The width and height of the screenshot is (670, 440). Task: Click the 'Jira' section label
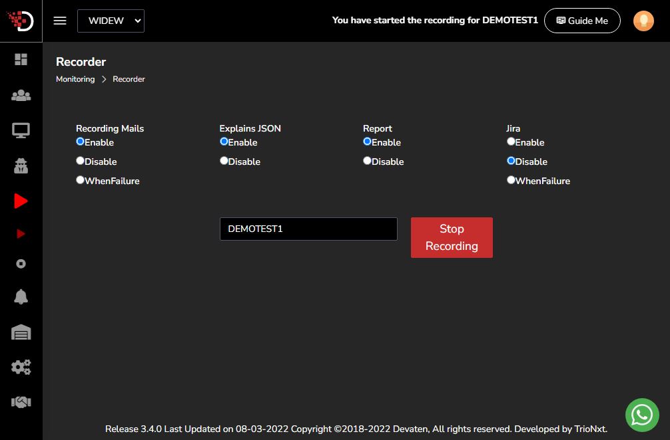point(513,128)
